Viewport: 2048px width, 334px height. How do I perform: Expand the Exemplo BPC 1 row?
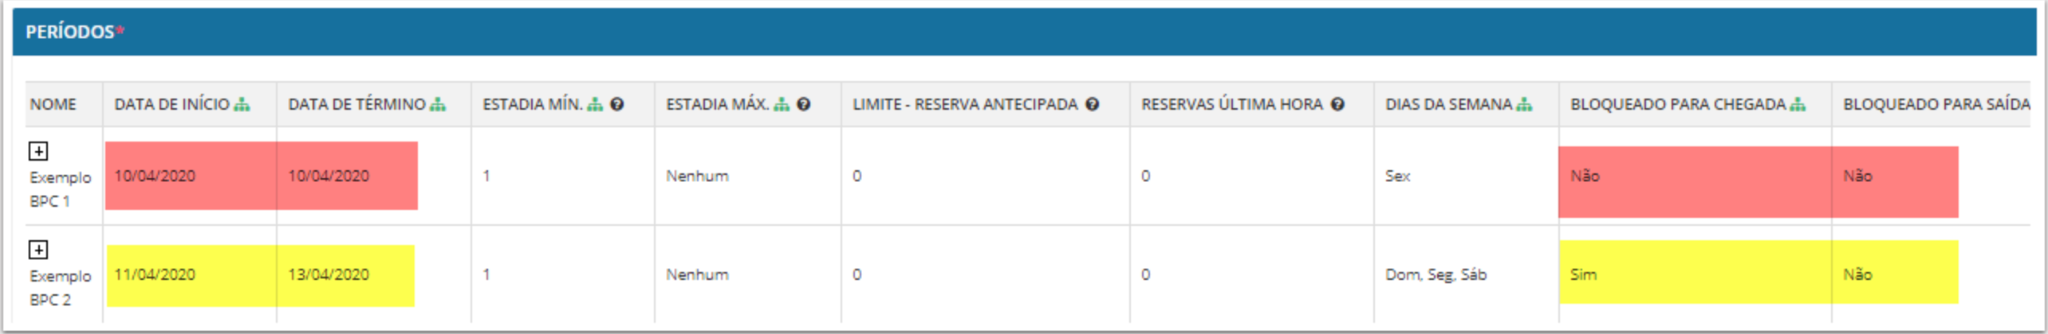pos(38,150)
